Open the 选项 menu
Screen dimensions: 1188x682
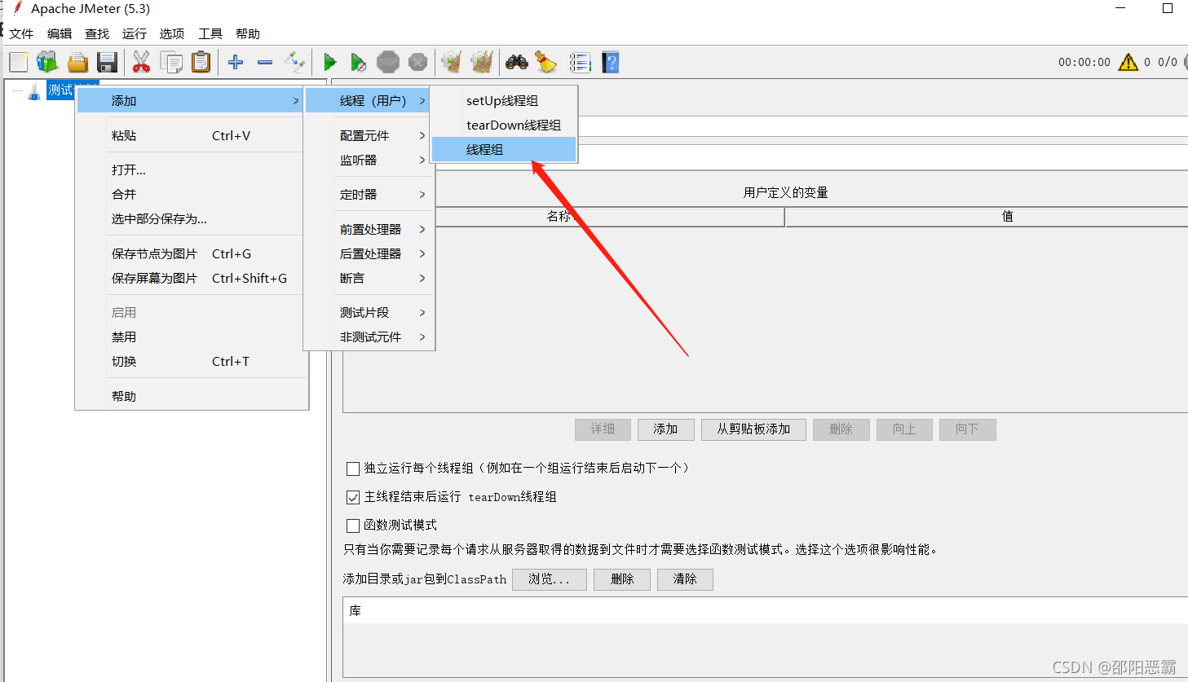[172, 33]
